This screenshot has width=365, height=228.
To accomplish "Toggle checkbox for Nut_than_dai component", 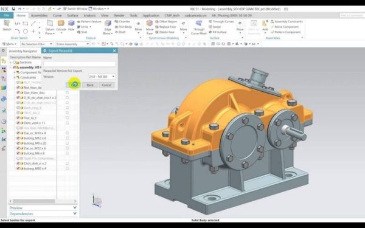I will point(18,88).
